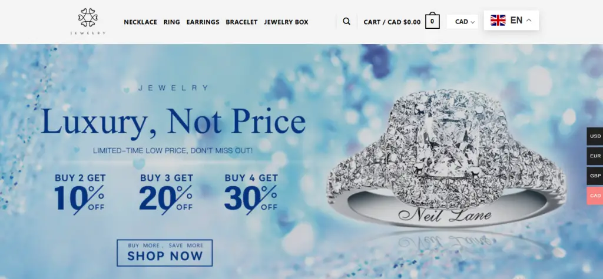The image size is (603, 279).
Task: Click the Buy 4 Get 30% off offer
Action: tap(251, 193)
